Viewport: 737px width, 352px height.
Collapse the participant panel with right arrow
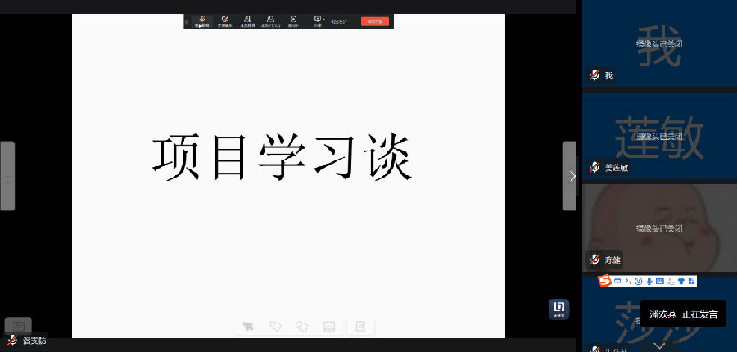click(571, 176)
